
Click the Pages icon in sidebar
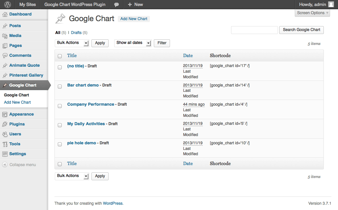point(5,46)
